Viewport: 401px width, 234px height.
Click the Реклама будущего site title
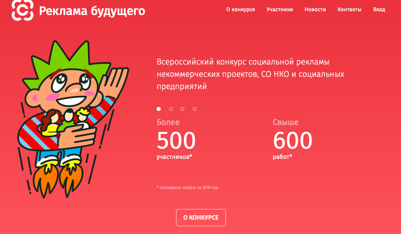click(92, 11)
